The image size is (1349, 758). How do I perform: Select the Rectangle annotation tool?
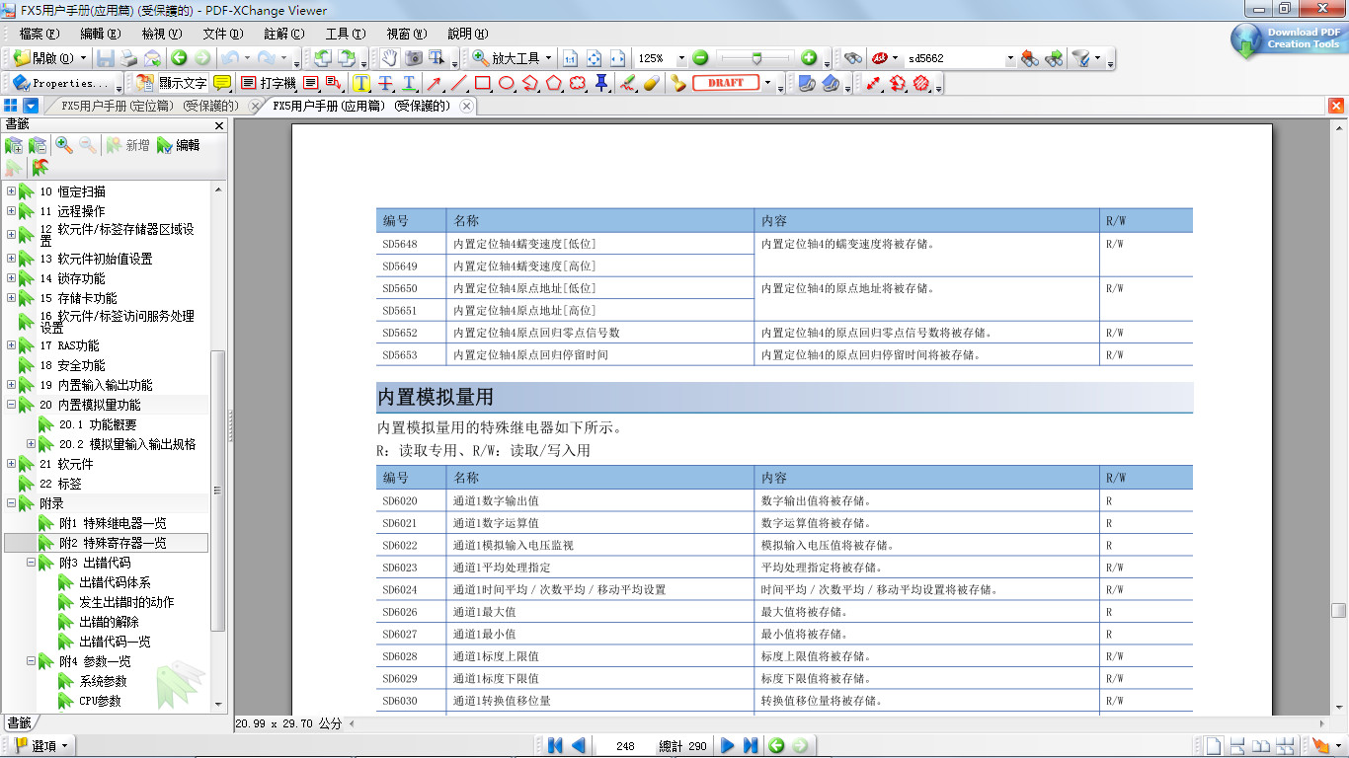pos(483,84)
